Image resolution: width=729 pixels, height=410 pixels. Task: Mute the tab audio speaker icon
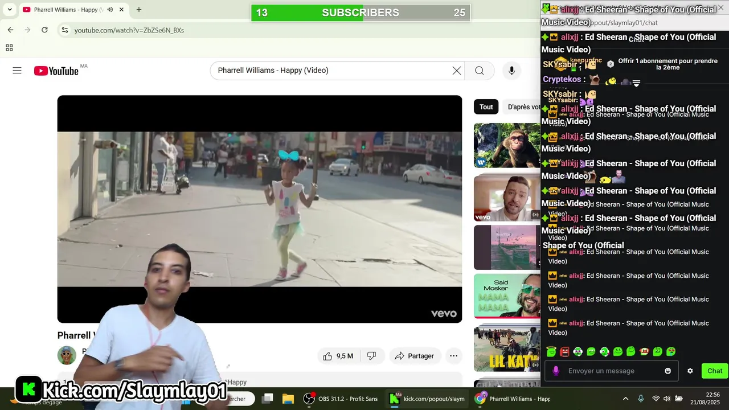(x=110, y=10)
